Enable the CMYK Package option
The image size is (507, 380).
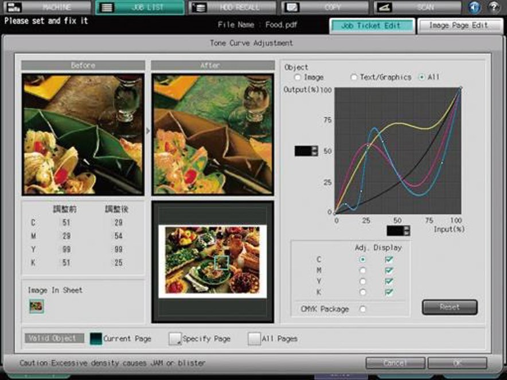pyautogui.click(x=362, y=309)
